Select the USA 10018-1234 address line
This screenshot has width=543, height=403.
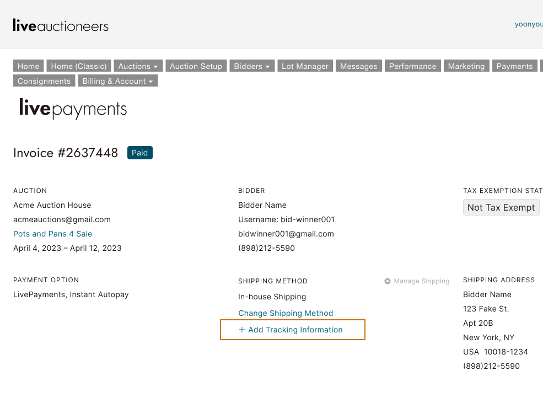click(x=496, y=352)
